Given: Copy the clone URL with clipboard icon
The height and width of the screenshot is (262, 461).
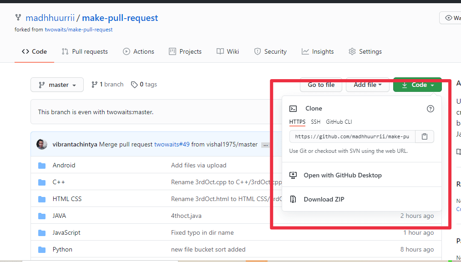Looking at the screenshot, I should [x=424, y=136].
